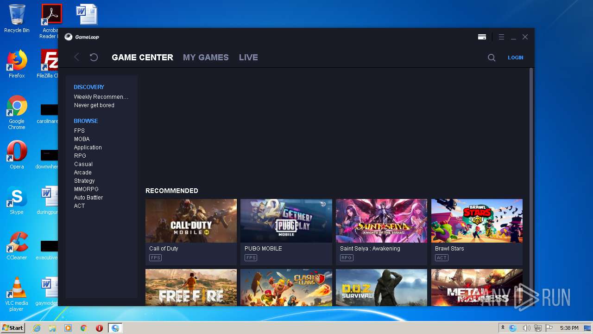The image size is (593, 334).
Task: Open Weekly Recommendations in Discovery
Action: (101, 97)
